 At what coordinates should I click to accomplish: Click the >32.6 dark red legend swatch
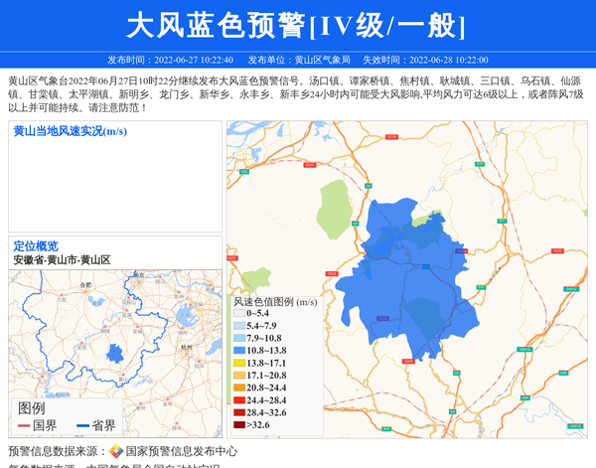point(239,424)
